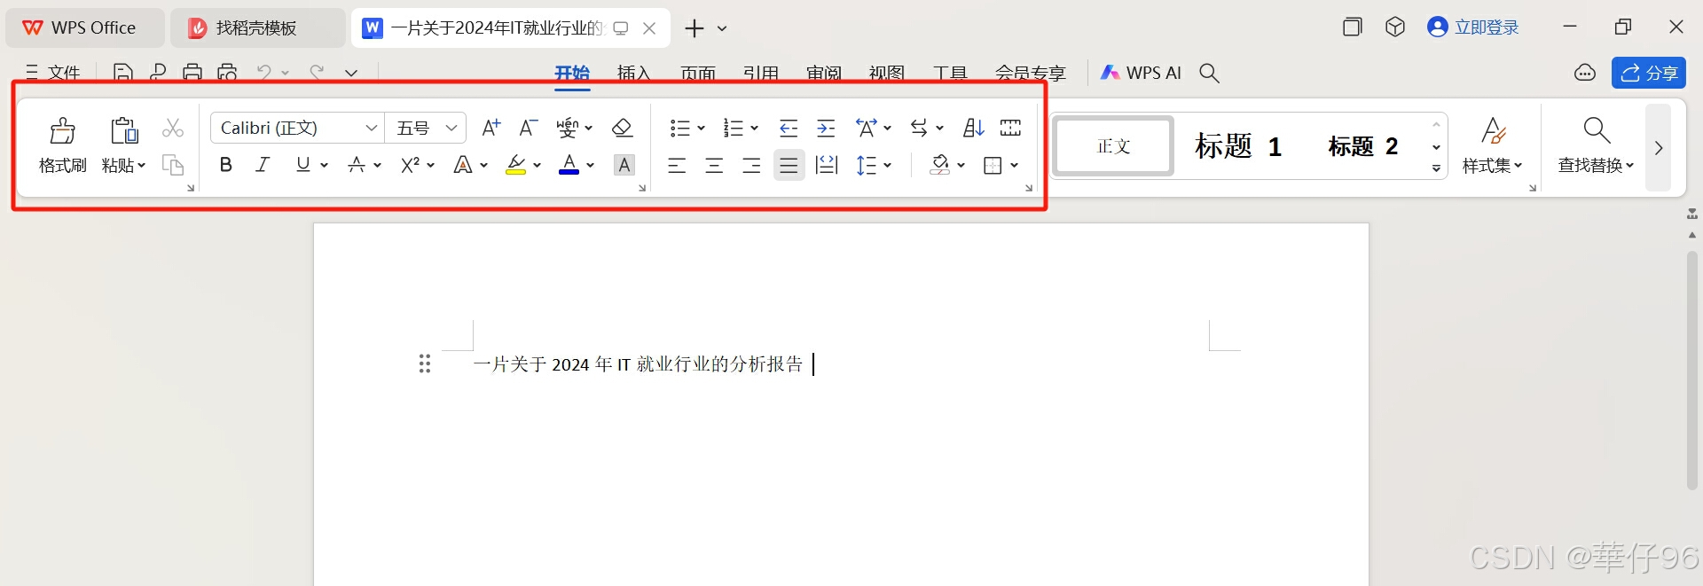Toggle Underline formatting
Image resolution: width=1703 pixels, height=586 pixels.
(x=303, y=165)
